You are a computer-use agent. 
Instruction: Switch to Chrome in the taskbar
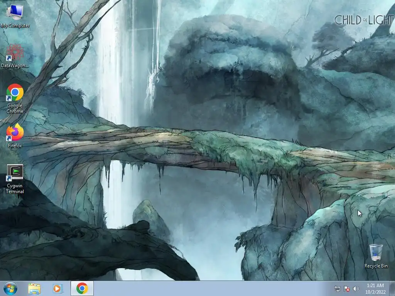(82, 288)
